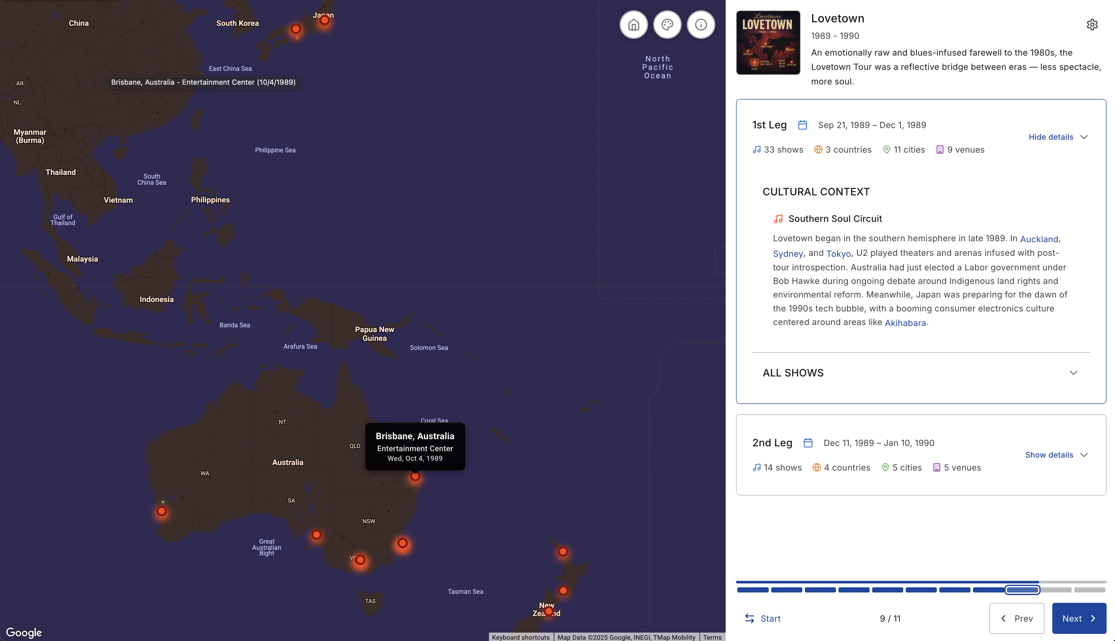
Task: Go to Next tour step
Action: (1078, 618)
